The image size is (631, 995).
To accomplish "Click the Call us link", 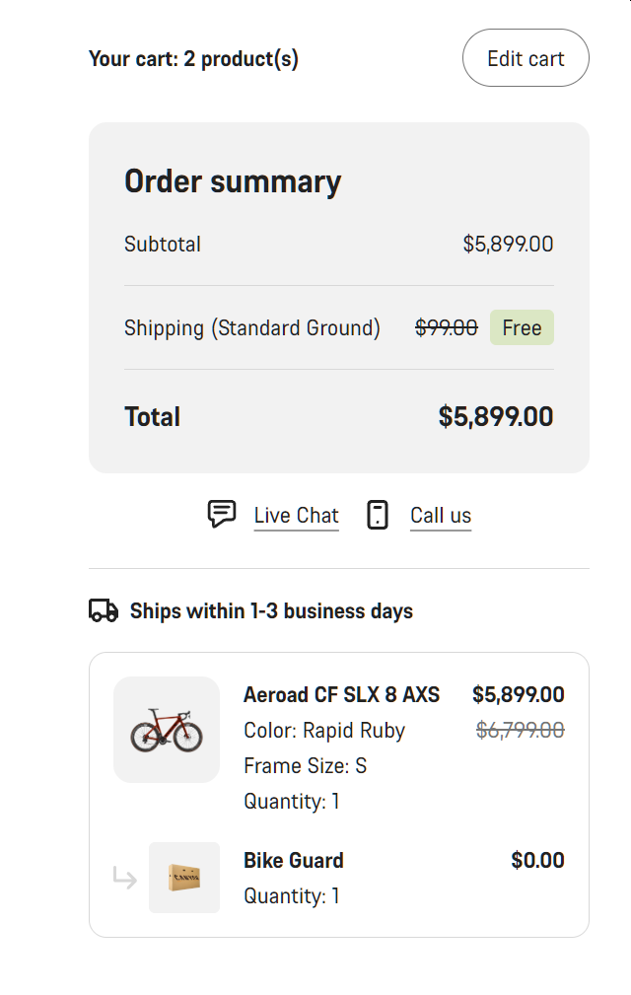I will click(x=441, y=515).
